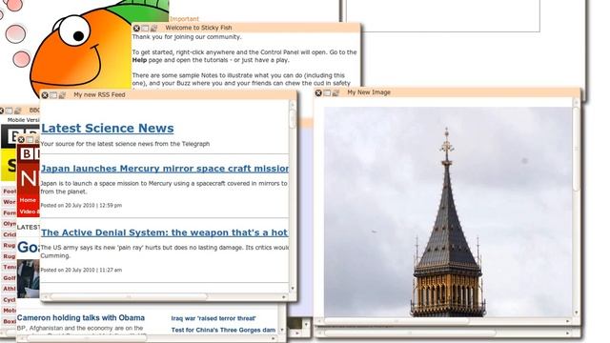
Task: Click Home in the red BBC News note
Action: coord(28,200)
